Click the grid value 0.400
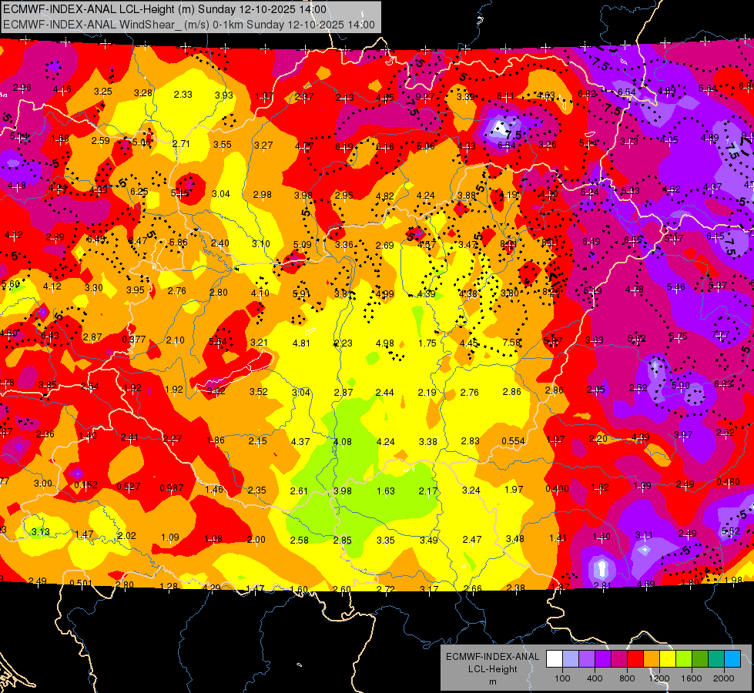 coord(558,489)
